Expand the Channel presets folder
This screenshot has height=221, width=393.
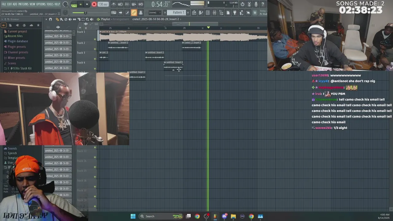pyautogui.click(x=18, y=52)
